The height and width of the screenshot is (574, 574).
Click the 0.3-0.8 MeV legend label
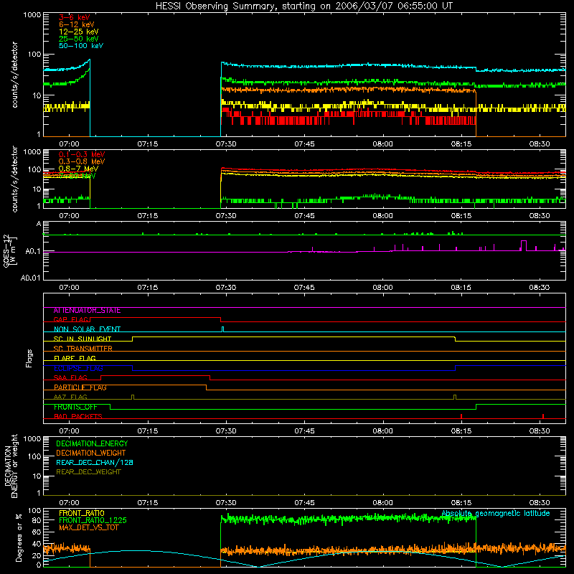[x=82, y=161]
